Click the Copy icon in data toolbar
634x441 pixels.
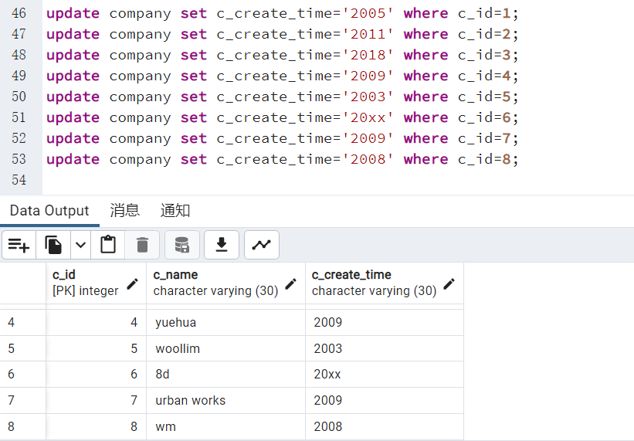53,245
